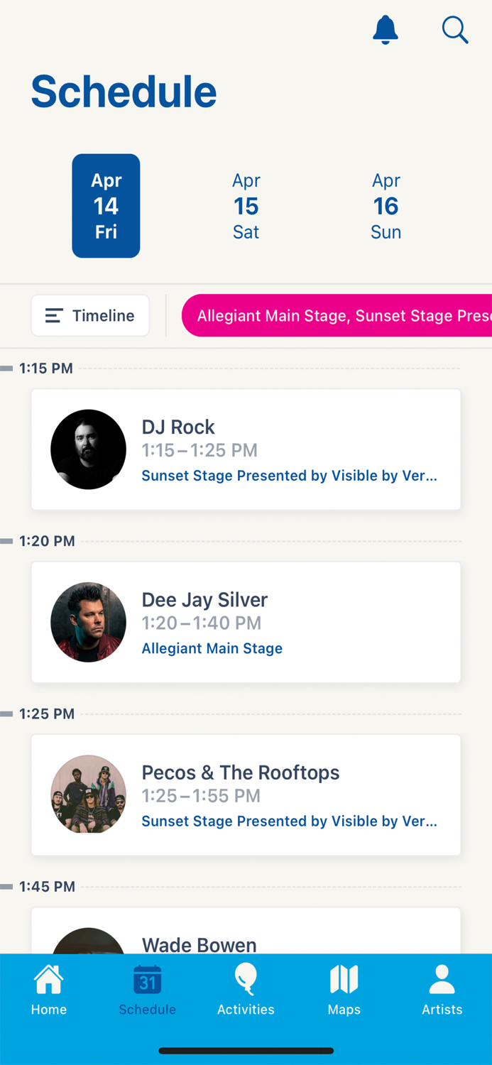Select the Home icon in bottom navigation
This screenshot has width=492, height=1065.
coord(48,989)
